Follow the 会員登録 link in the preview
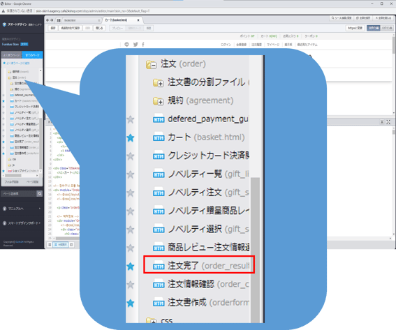The image size is (396, 330). (241, 45)
